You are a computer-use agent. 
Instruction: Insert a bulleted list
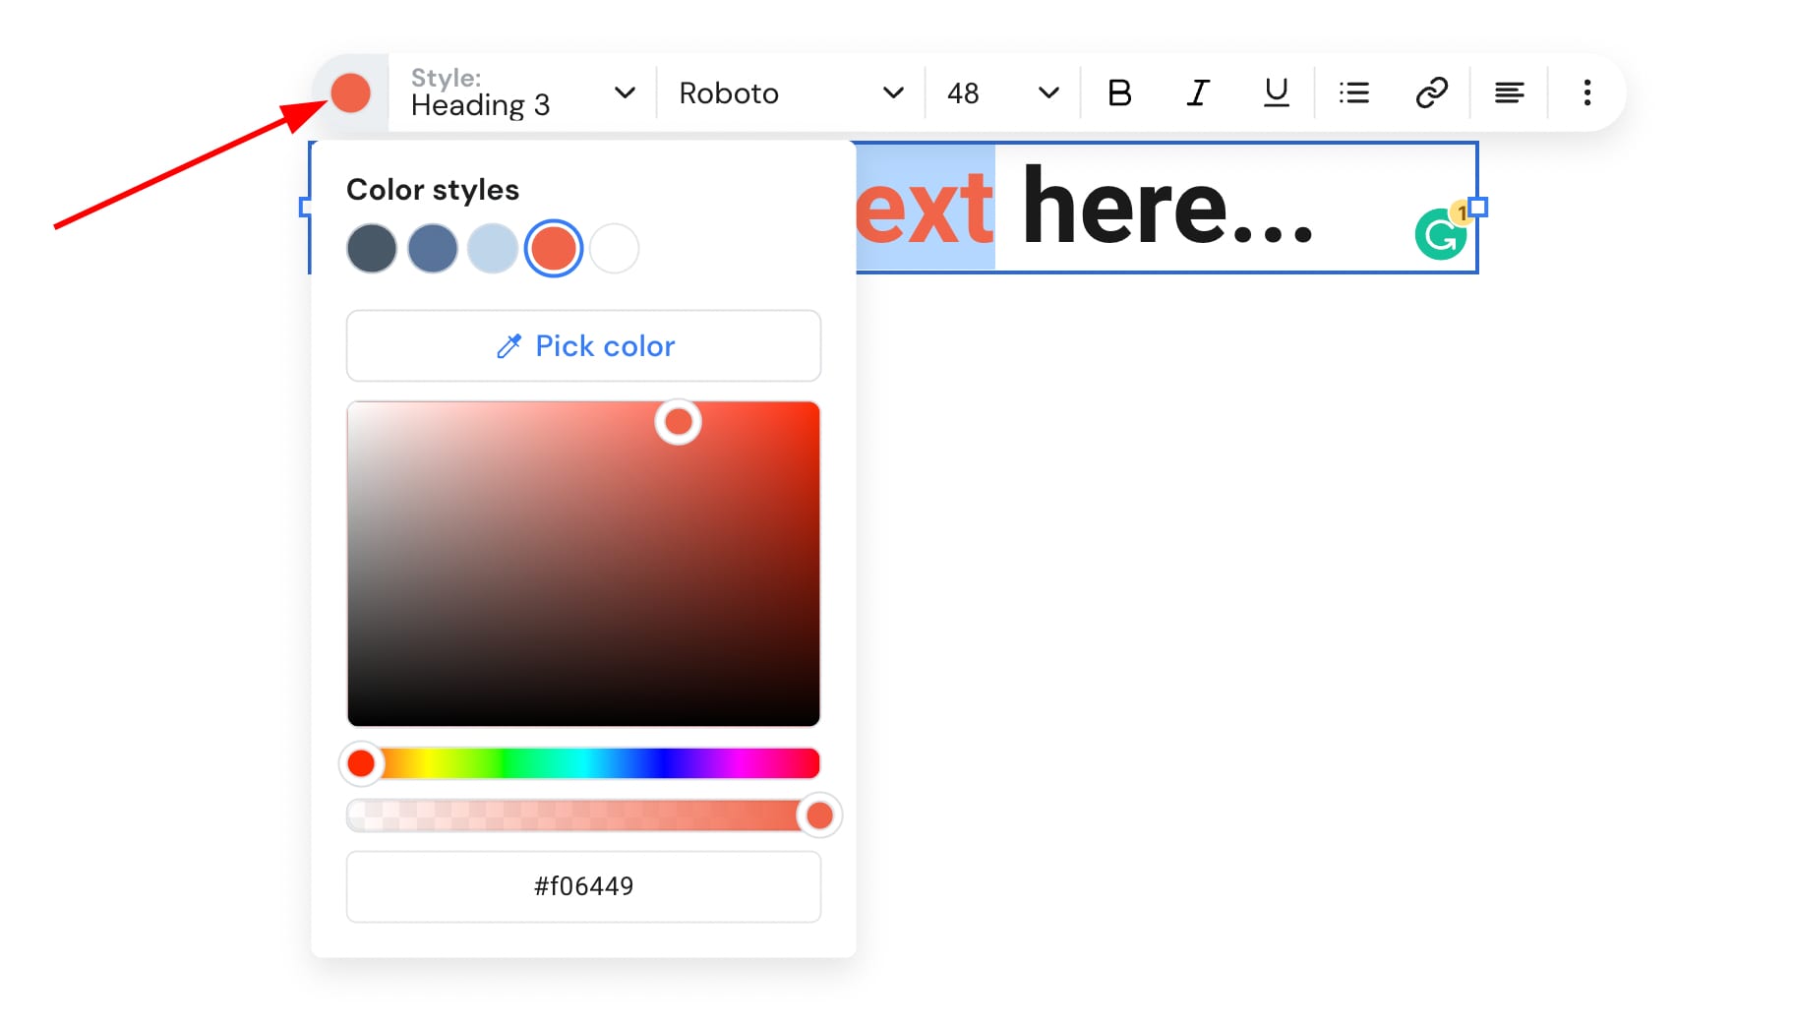(1353, 93)
